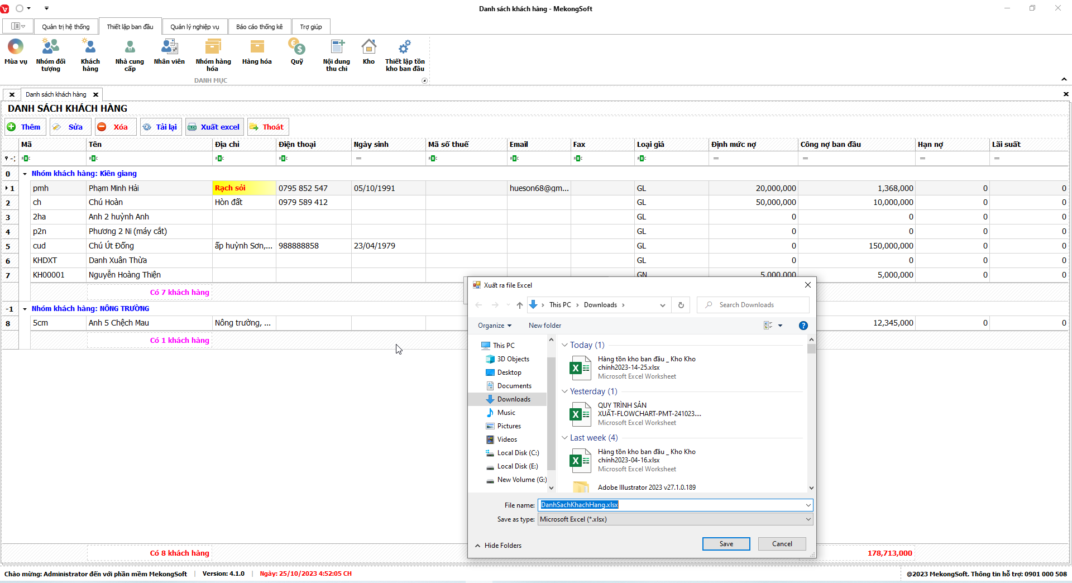
Task: Collapse the Kiên giang customer group
Action: (x=25, y=174)
